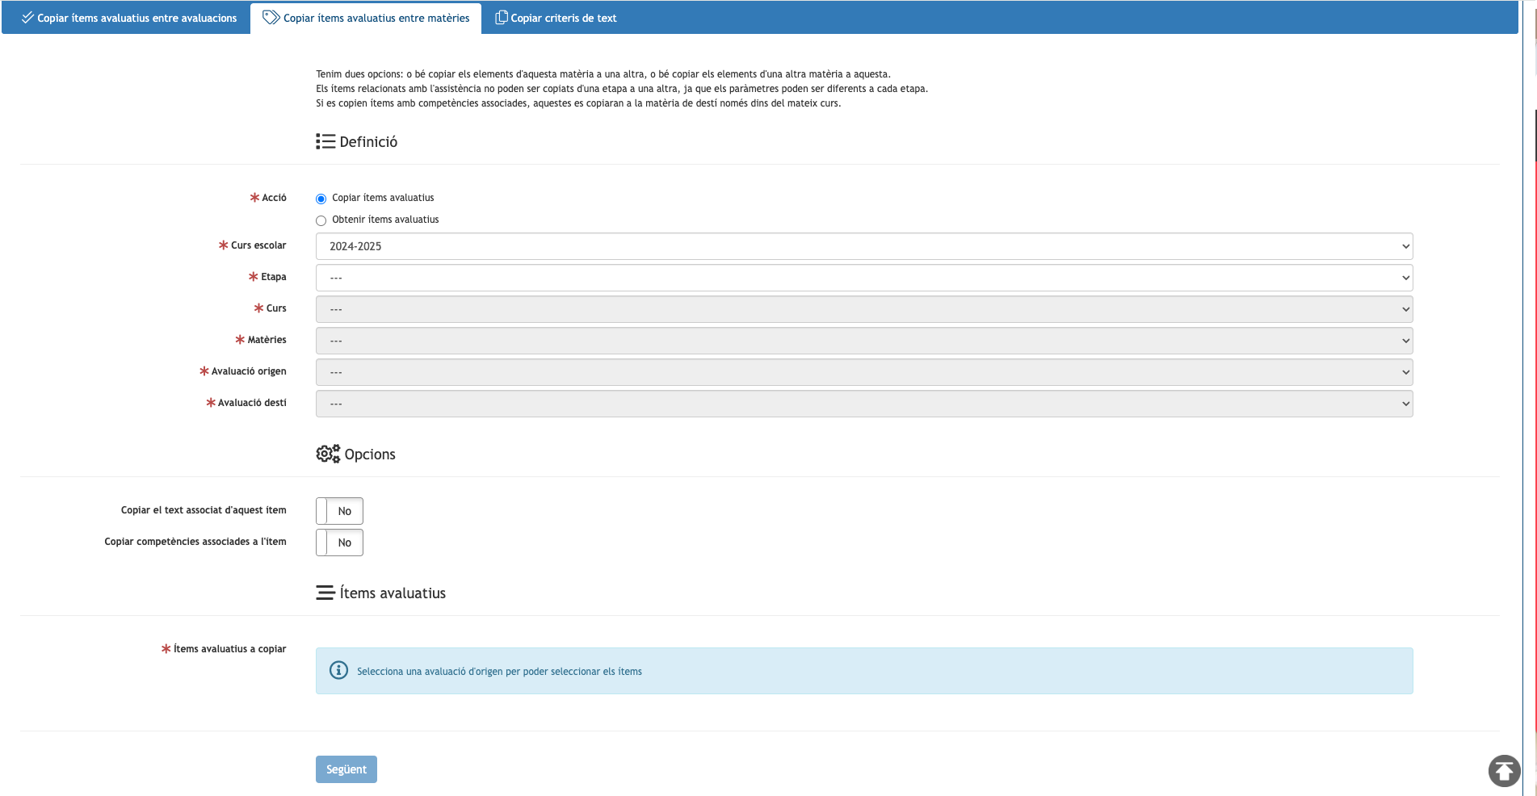Select the 'Obtenir ítems avaluatius' radio option
The width and height of the screenshot is (1537, 796).
[321, 220]
